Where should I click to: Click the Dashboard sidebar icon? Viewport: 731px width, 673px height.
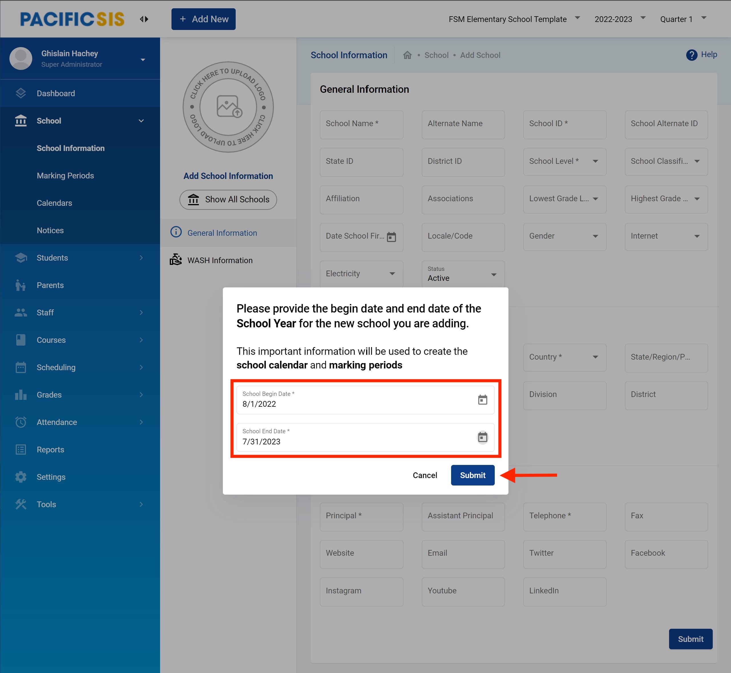pyautogui.click(x=21, y=93)
